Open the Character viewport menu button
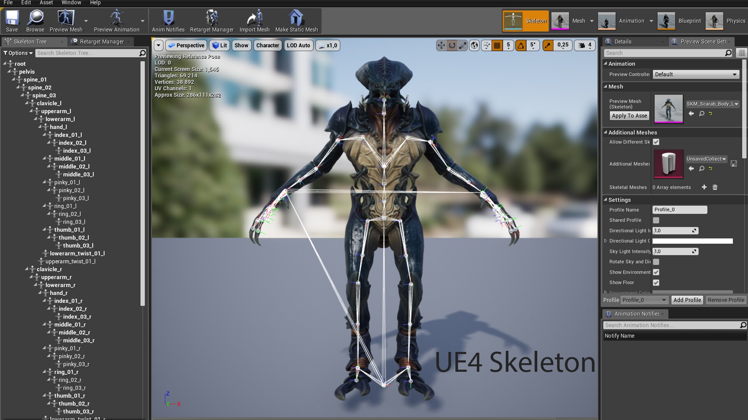This screenshot has width=748, height=420. [x=268, y=45]
